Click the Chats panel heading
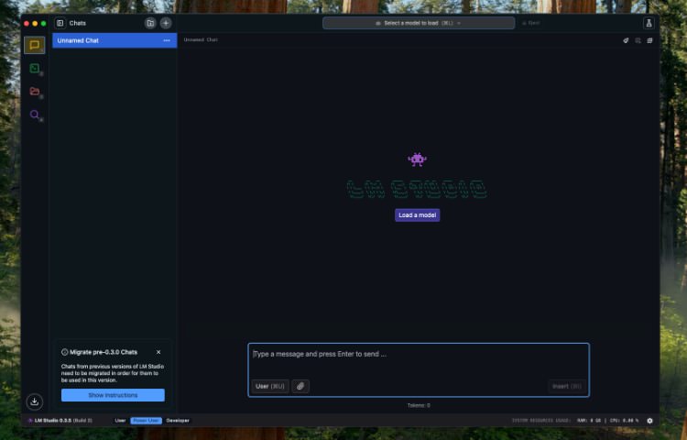This screenshot has height=440, width=687. click(78, 23)
